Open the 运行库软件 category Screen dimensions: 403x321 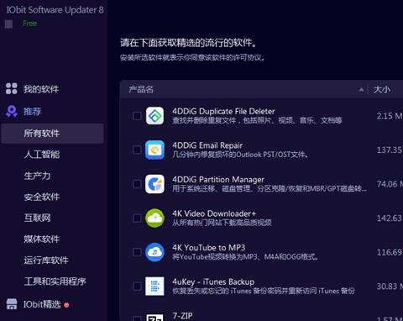(46, 260)
